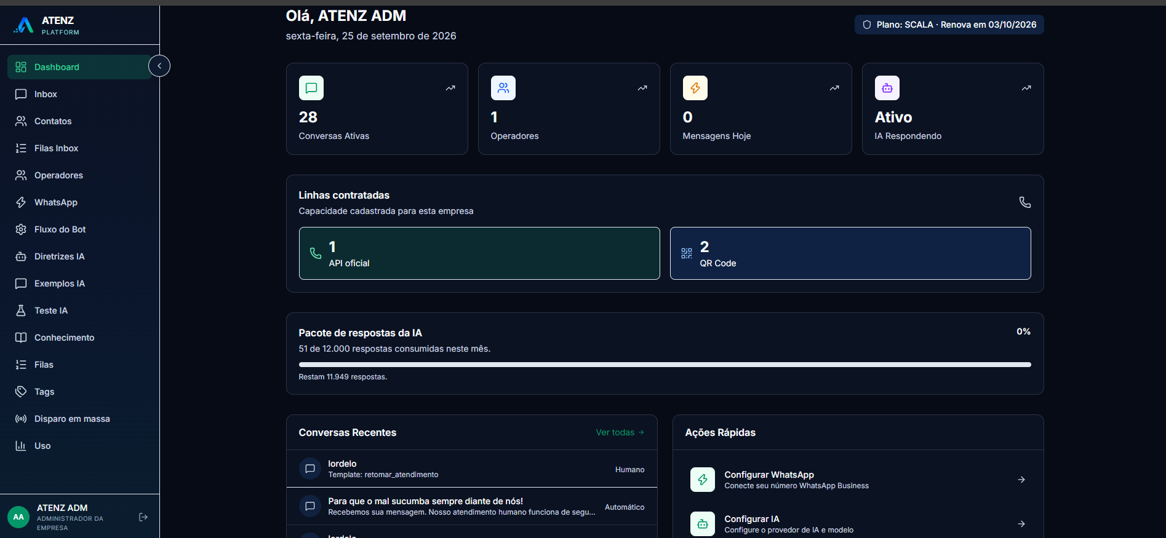Click the logout icon beside ATENZ ADM
Viewport: 1166px width, 538px height.
point(143,517)
